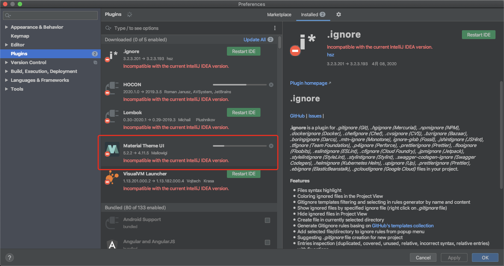Open the Issues link in description
The width and height of the screenshot is (504, 266).
pos(315,116)
